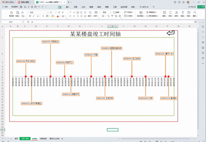The image size is (206, 142).
Task: Switch to the Formulas ribbon tab
Action: click(83, 7)
